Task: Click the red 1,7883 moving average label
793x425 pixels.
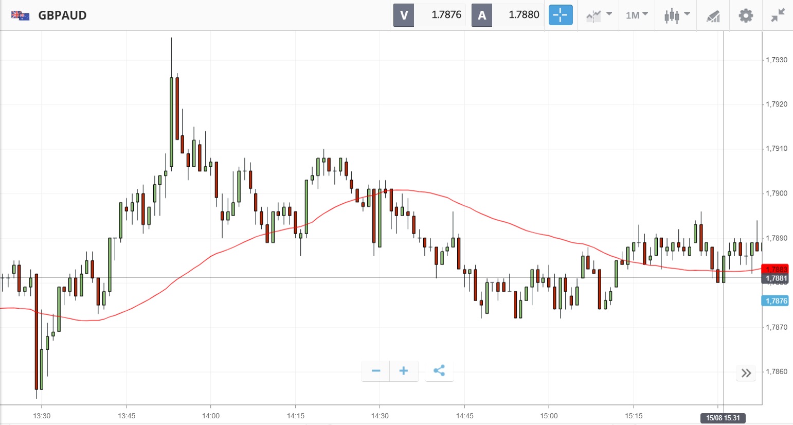Action: point(776,269)
